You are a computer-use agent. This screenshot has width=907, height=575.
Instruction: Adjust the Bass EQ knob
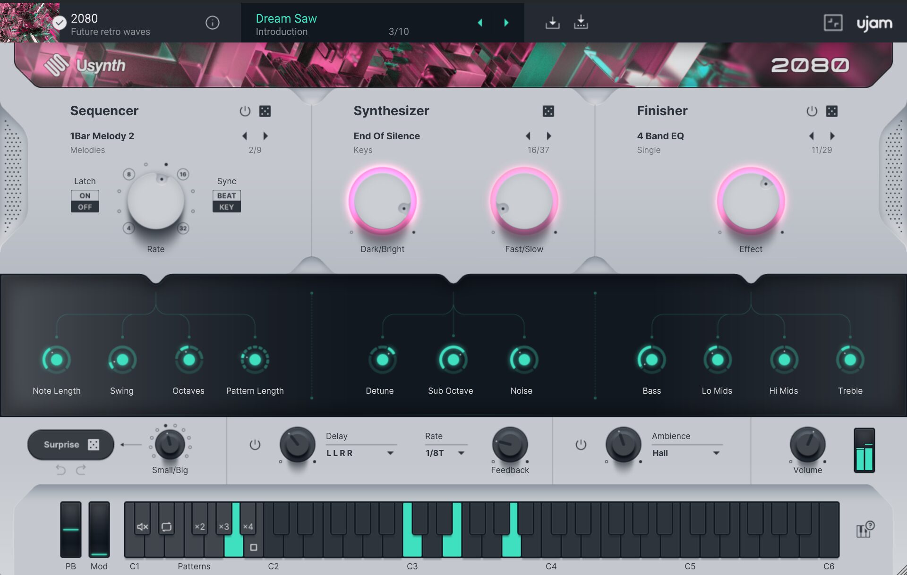652,360
